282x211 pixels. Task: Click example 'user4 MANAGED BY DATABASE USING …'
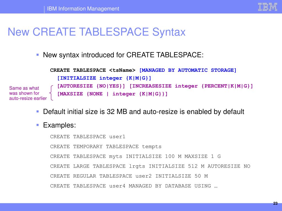[134, 186]
